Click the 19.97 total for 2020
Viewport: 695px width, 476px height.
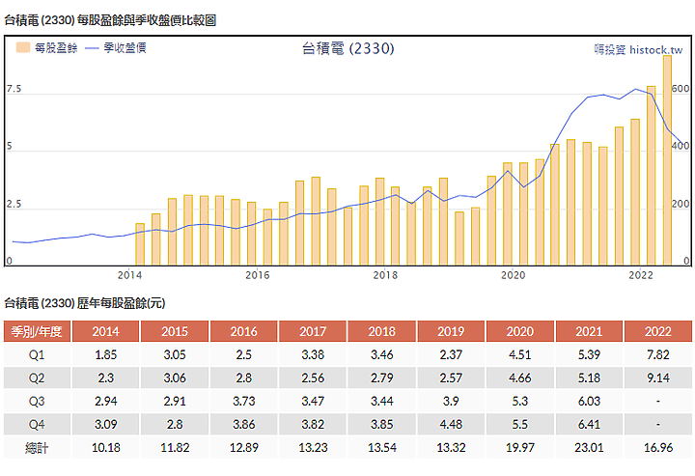point(520,448)
